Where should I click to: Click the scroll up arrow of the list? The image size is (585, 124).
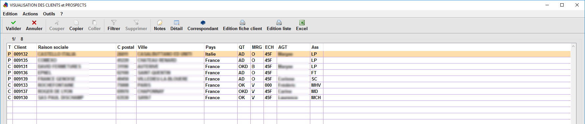coord(573,46)
